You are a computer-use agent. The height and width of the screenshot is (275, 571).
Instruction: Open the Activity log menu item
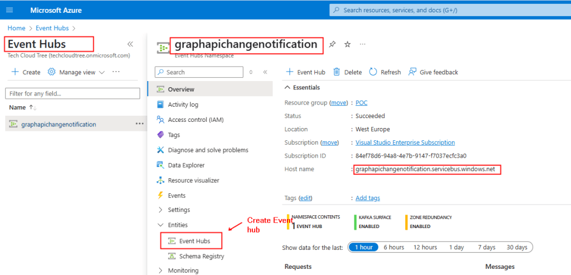point(183,105)
